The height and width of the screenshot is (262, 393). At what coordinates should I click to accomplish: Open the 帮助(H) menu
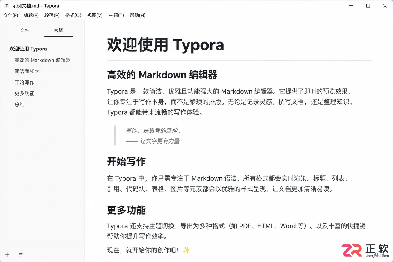coord(138,15)
